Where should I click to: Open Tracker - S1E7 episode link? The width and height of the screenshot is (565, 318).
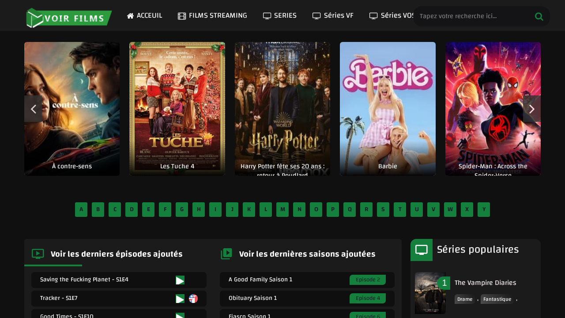59,298
